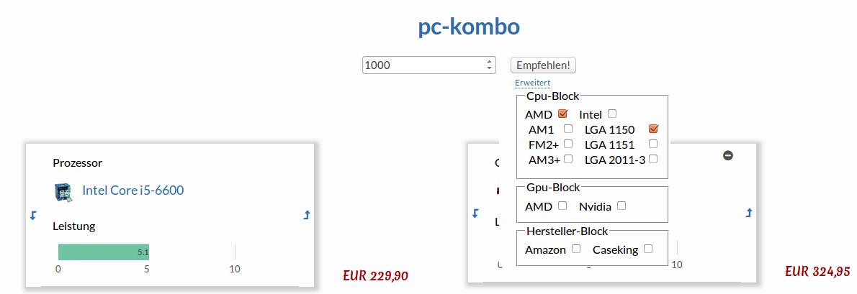Click the Intel Core i5-6600 product thumbnail

(x=63, y=191)
